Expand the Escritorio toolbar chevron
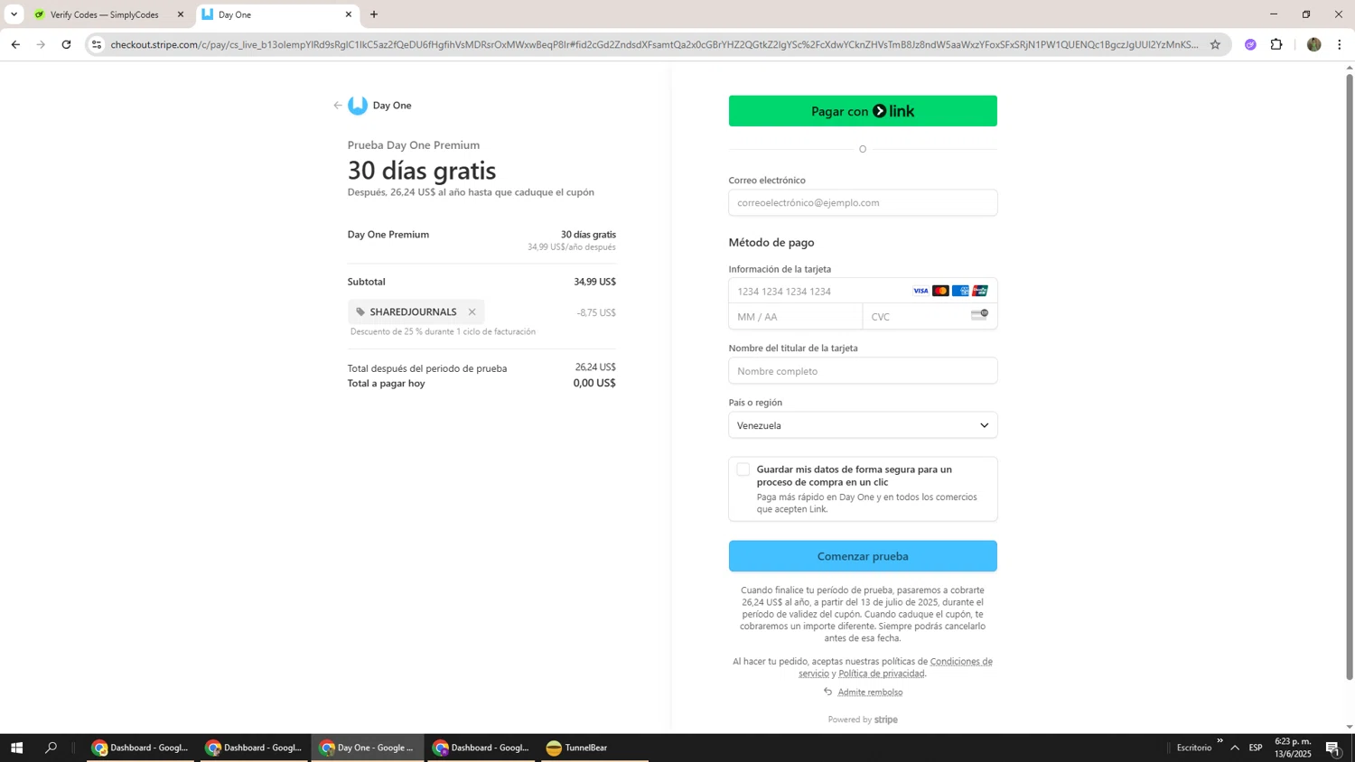The width and height of the screenshot is (1355, 762). point(1219,741)
